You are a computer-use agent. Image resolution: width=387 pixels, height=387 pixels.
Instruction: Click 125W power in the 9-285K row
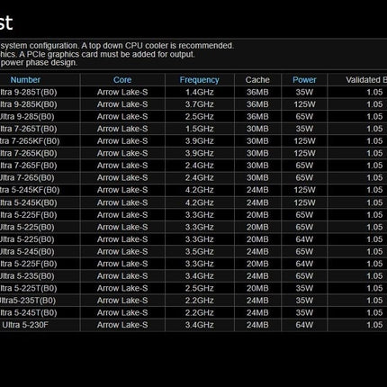click(304, 104)
